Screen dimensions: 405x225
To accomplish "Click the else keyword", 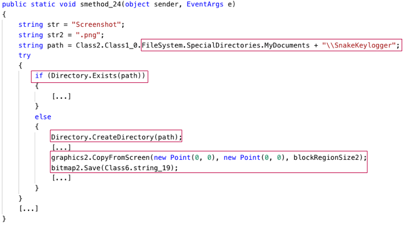I will point(43,116).
